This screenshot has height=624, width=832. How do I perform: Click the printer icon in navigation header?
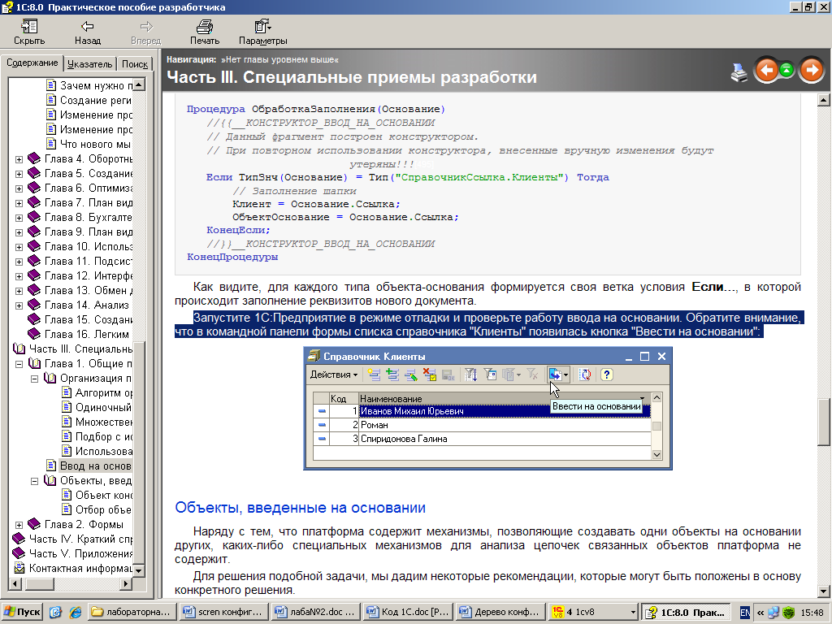click(x=739, y=71)
